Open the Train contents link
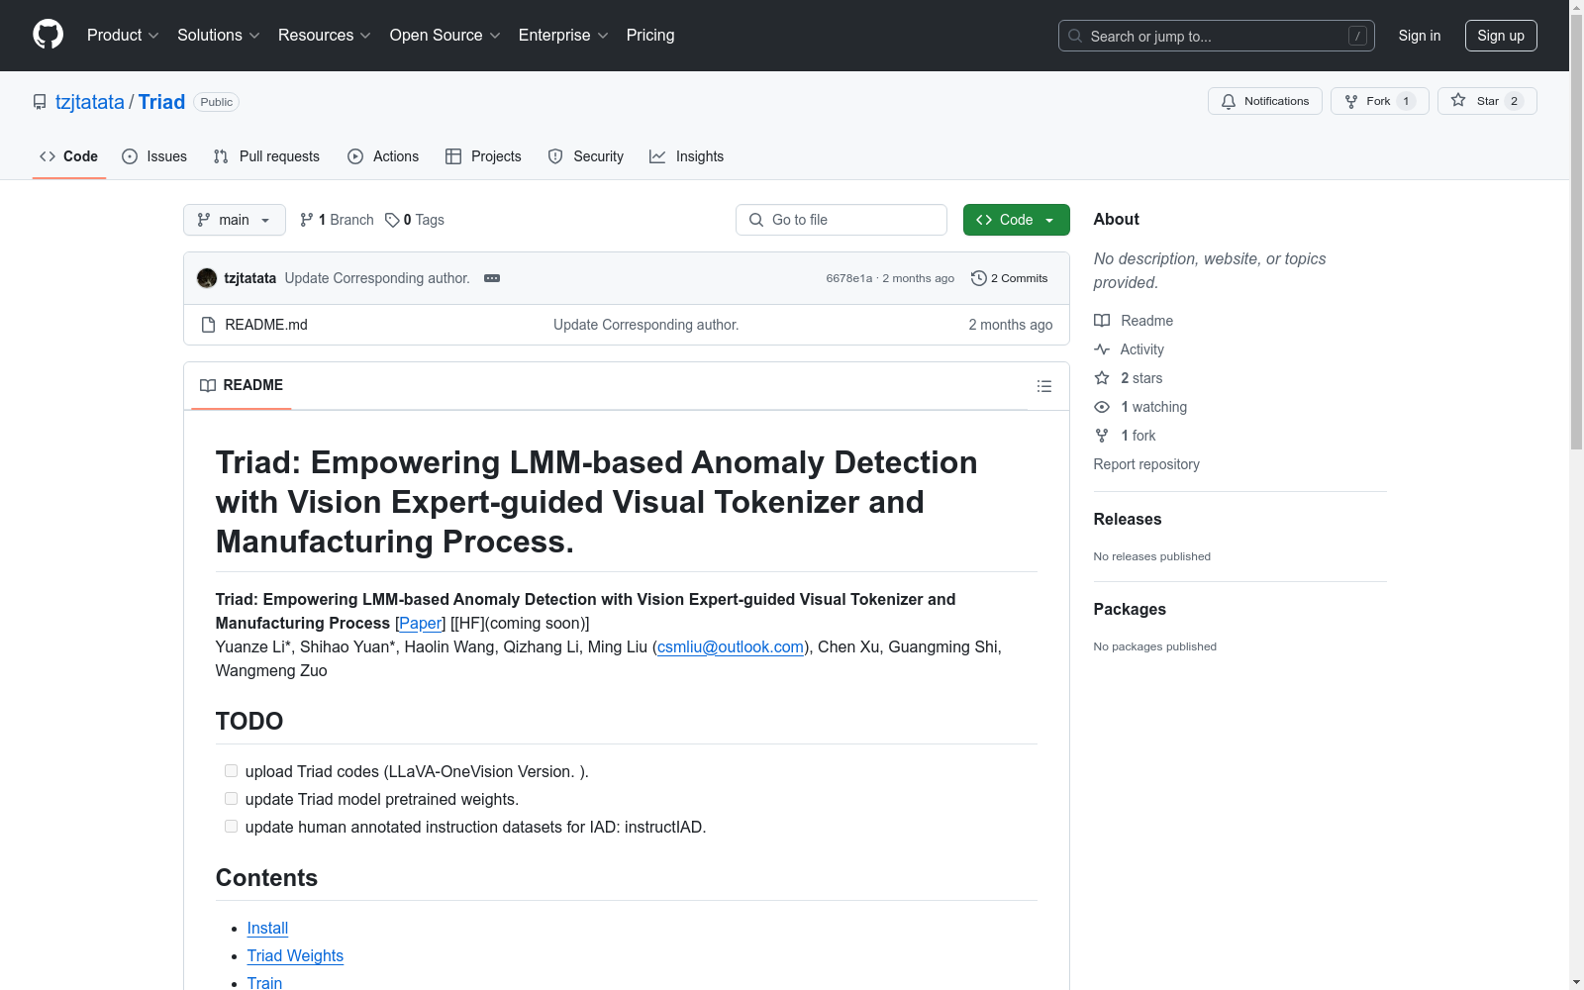 (x=264, y=982)
